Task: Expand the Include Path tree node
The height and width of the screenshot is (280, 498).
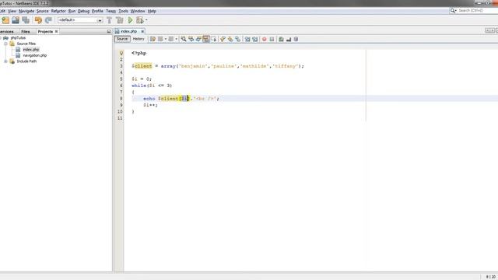Action: point(5,61)
